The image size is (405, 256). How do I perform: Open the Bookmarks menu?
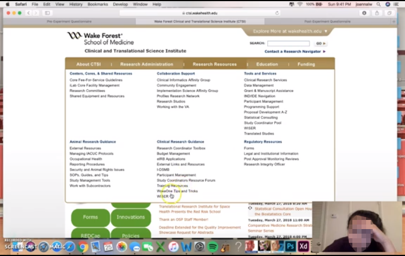pyautogui.click(x=98, y=4)
